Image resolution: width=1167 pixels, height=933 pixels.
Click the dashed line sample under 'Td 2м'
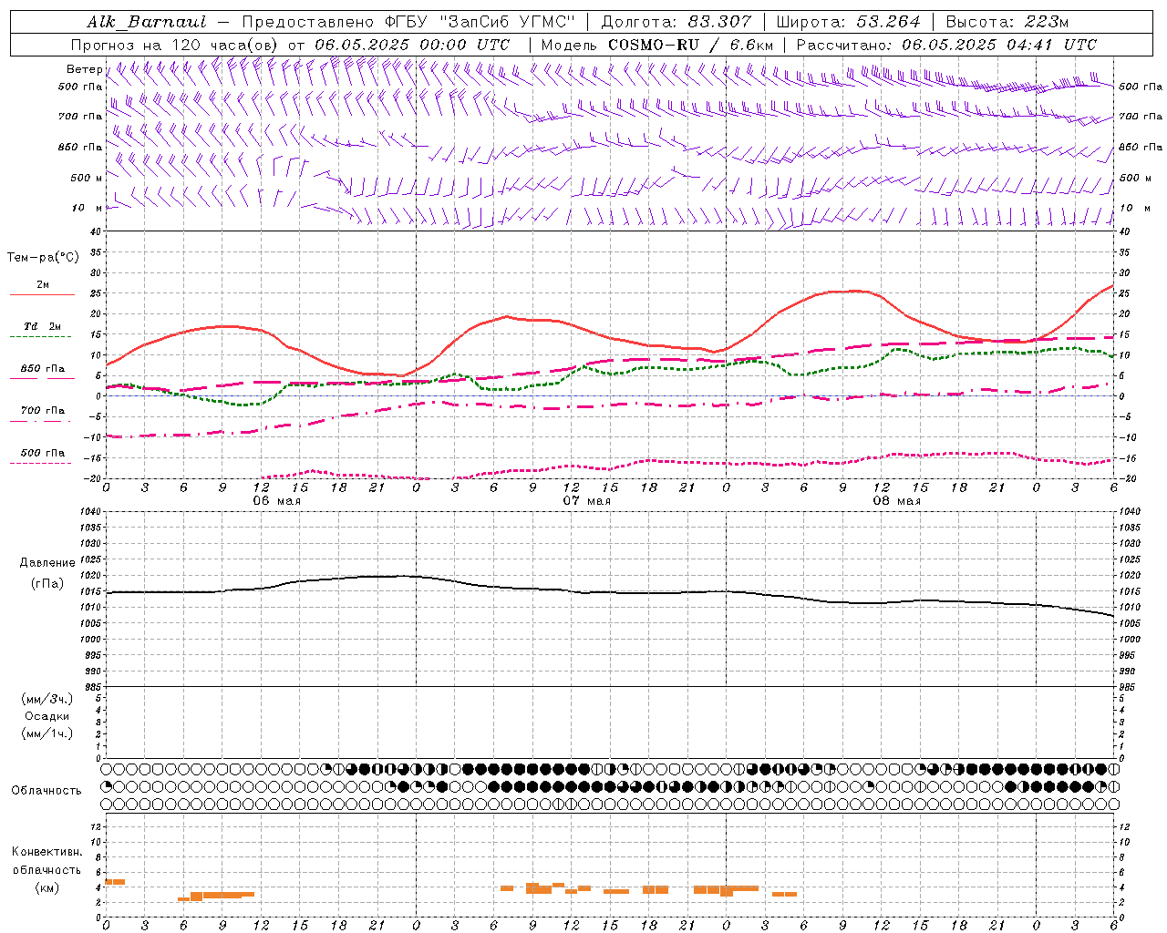click(x=42, y=337)
